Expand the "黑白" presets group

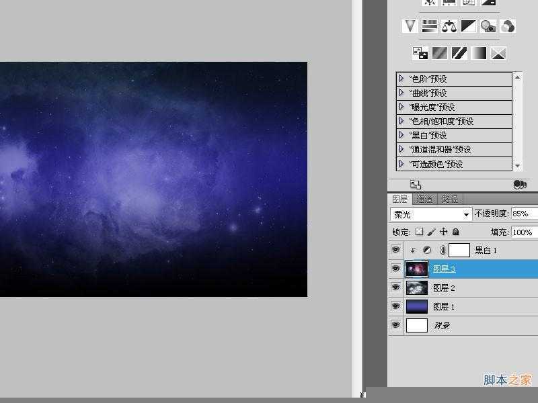point(401,135)
